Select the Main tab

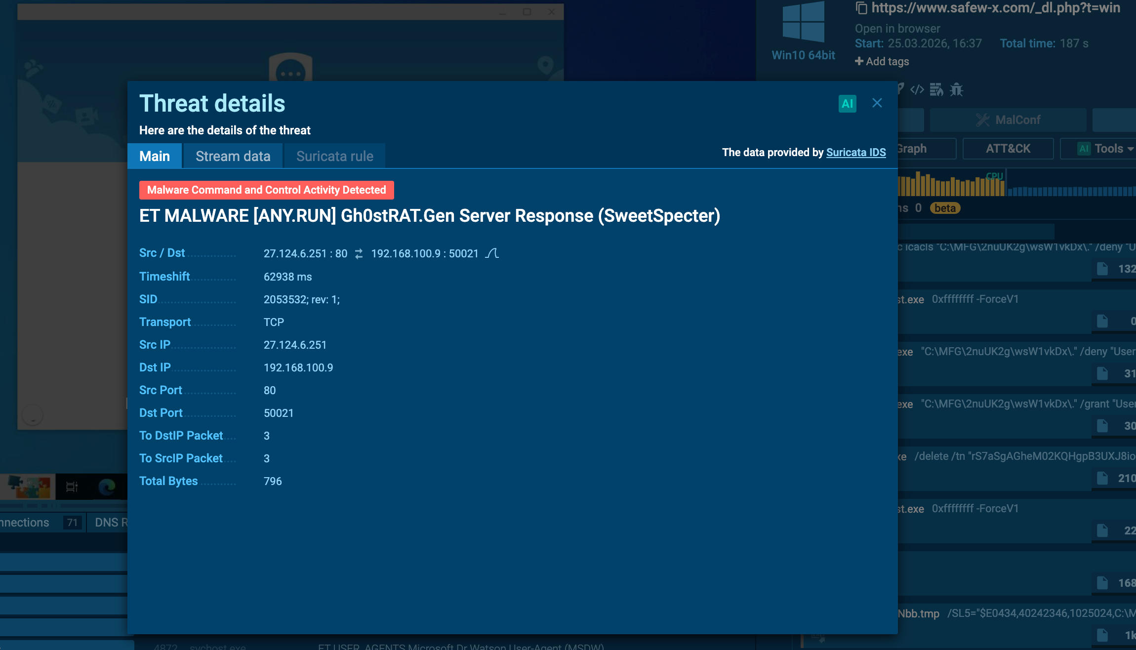155,156
